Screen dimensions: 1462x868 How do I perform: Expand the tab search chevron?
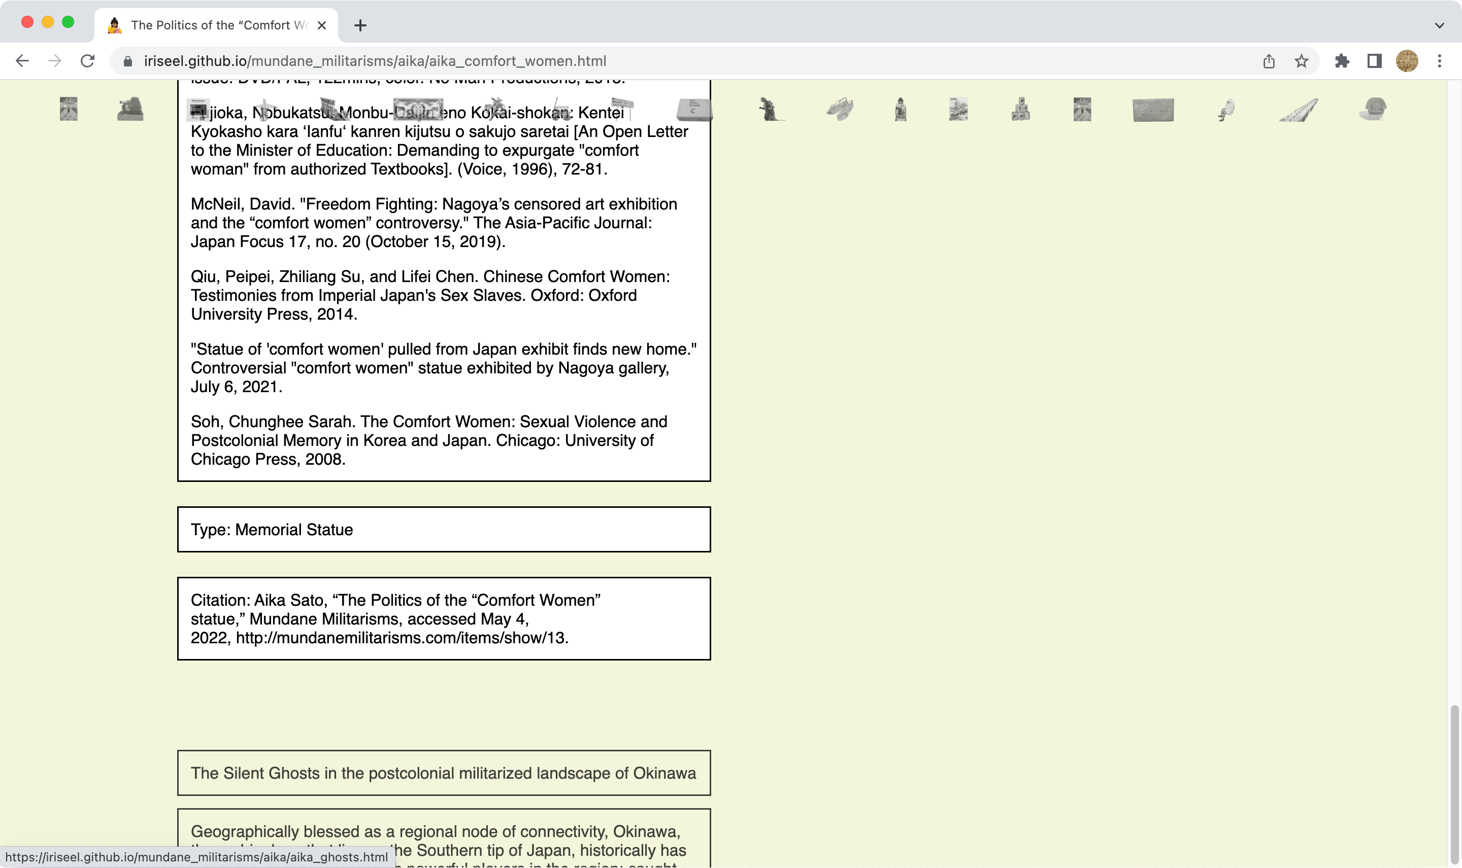click(x=1439, y=25)
